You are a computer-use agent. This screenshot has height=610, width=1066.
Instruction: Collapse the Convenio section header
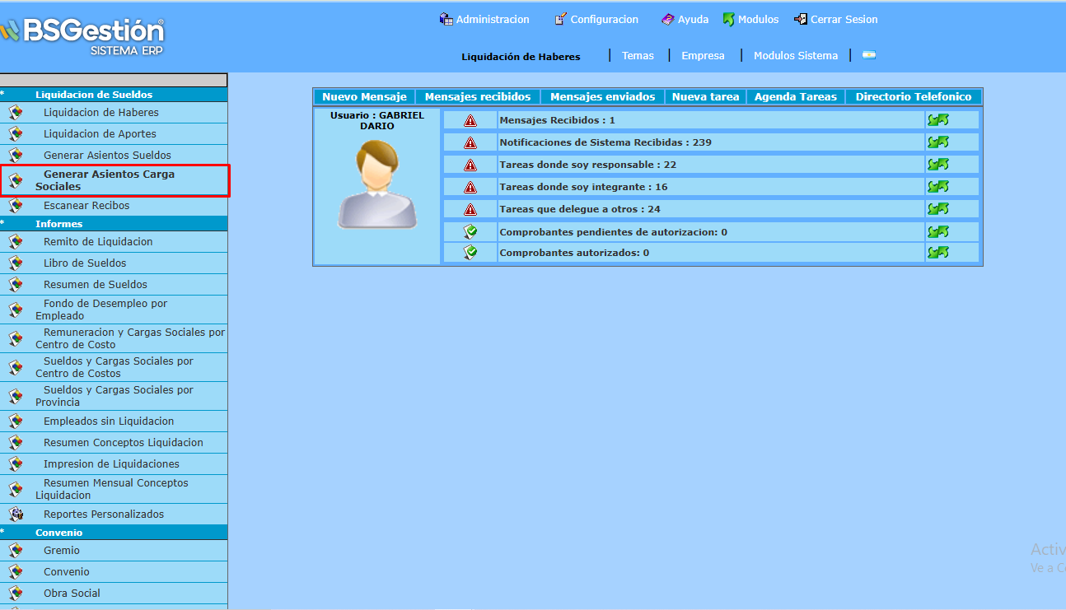tap(114, 533)
